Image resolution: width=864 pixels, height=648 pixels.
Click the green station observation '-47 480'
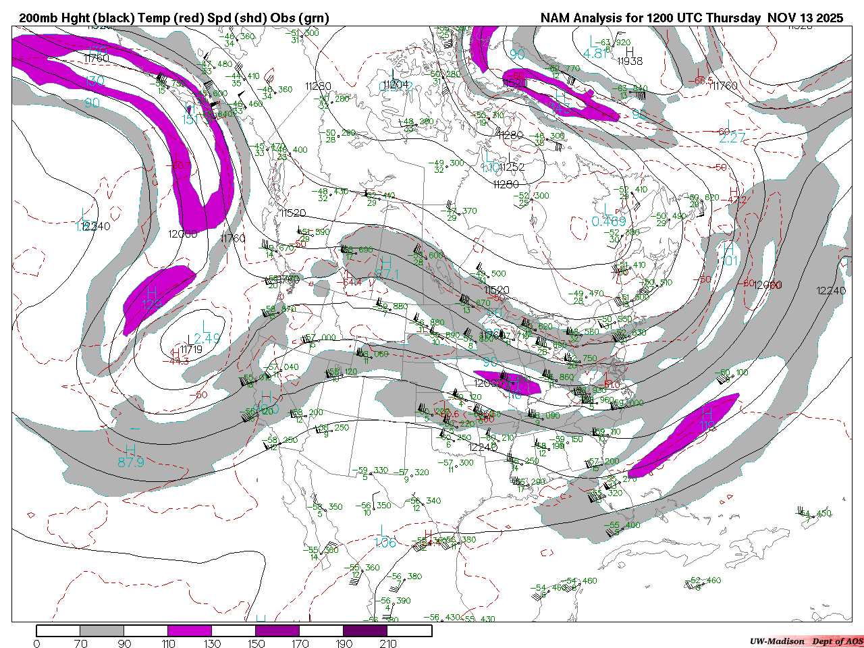coord(213,64)
